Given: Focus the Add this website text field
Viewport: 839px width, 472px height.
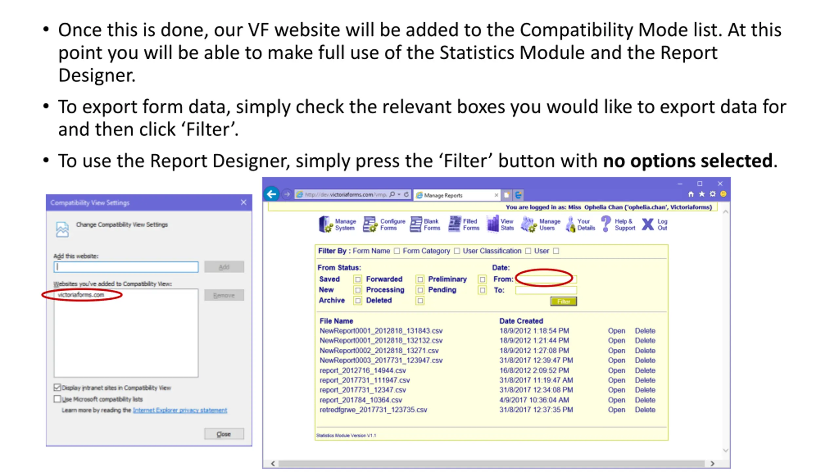Looking at the screenshot, I should tap(126, 267).
